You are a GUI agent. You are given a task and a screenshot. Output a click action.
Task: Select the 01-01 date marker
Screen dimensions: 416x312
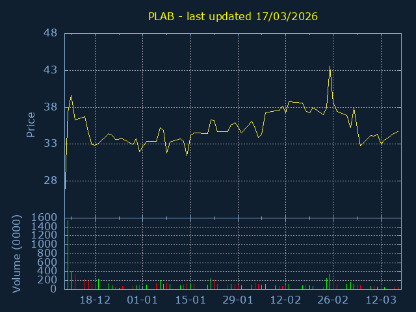pos(143,300)
